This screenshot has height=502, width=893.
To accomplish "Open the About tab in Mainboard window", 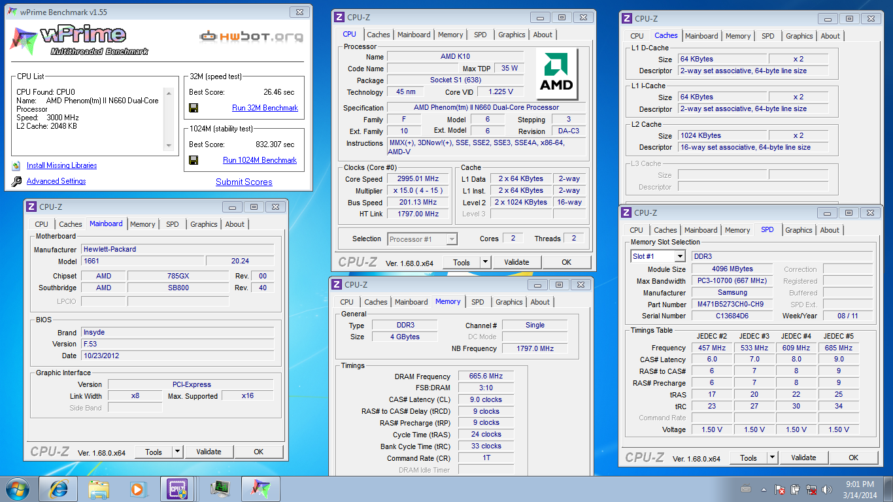I will (x=235, y=224).
